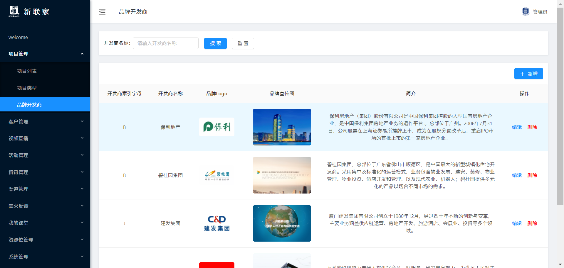Delete the 碧桂园集团 row
Image resolution: width=564 pixels, height=268 pixels.
coord(532,175)
